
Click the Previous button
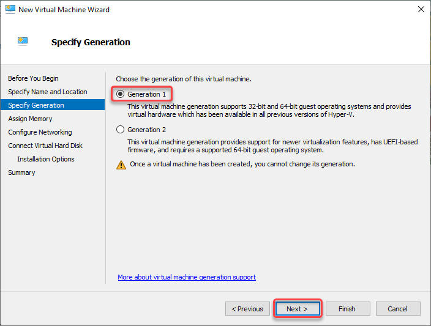tap(247, 309)
